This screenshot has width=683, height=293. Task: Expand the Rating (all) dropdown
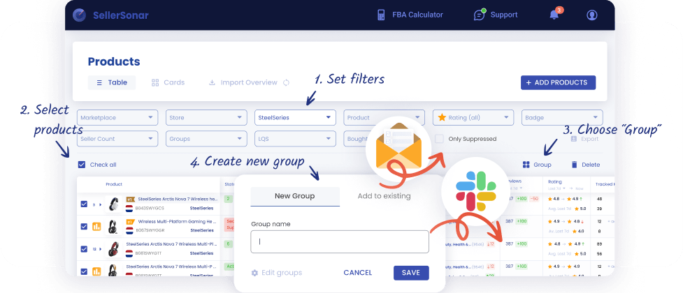tap(473, 118)
